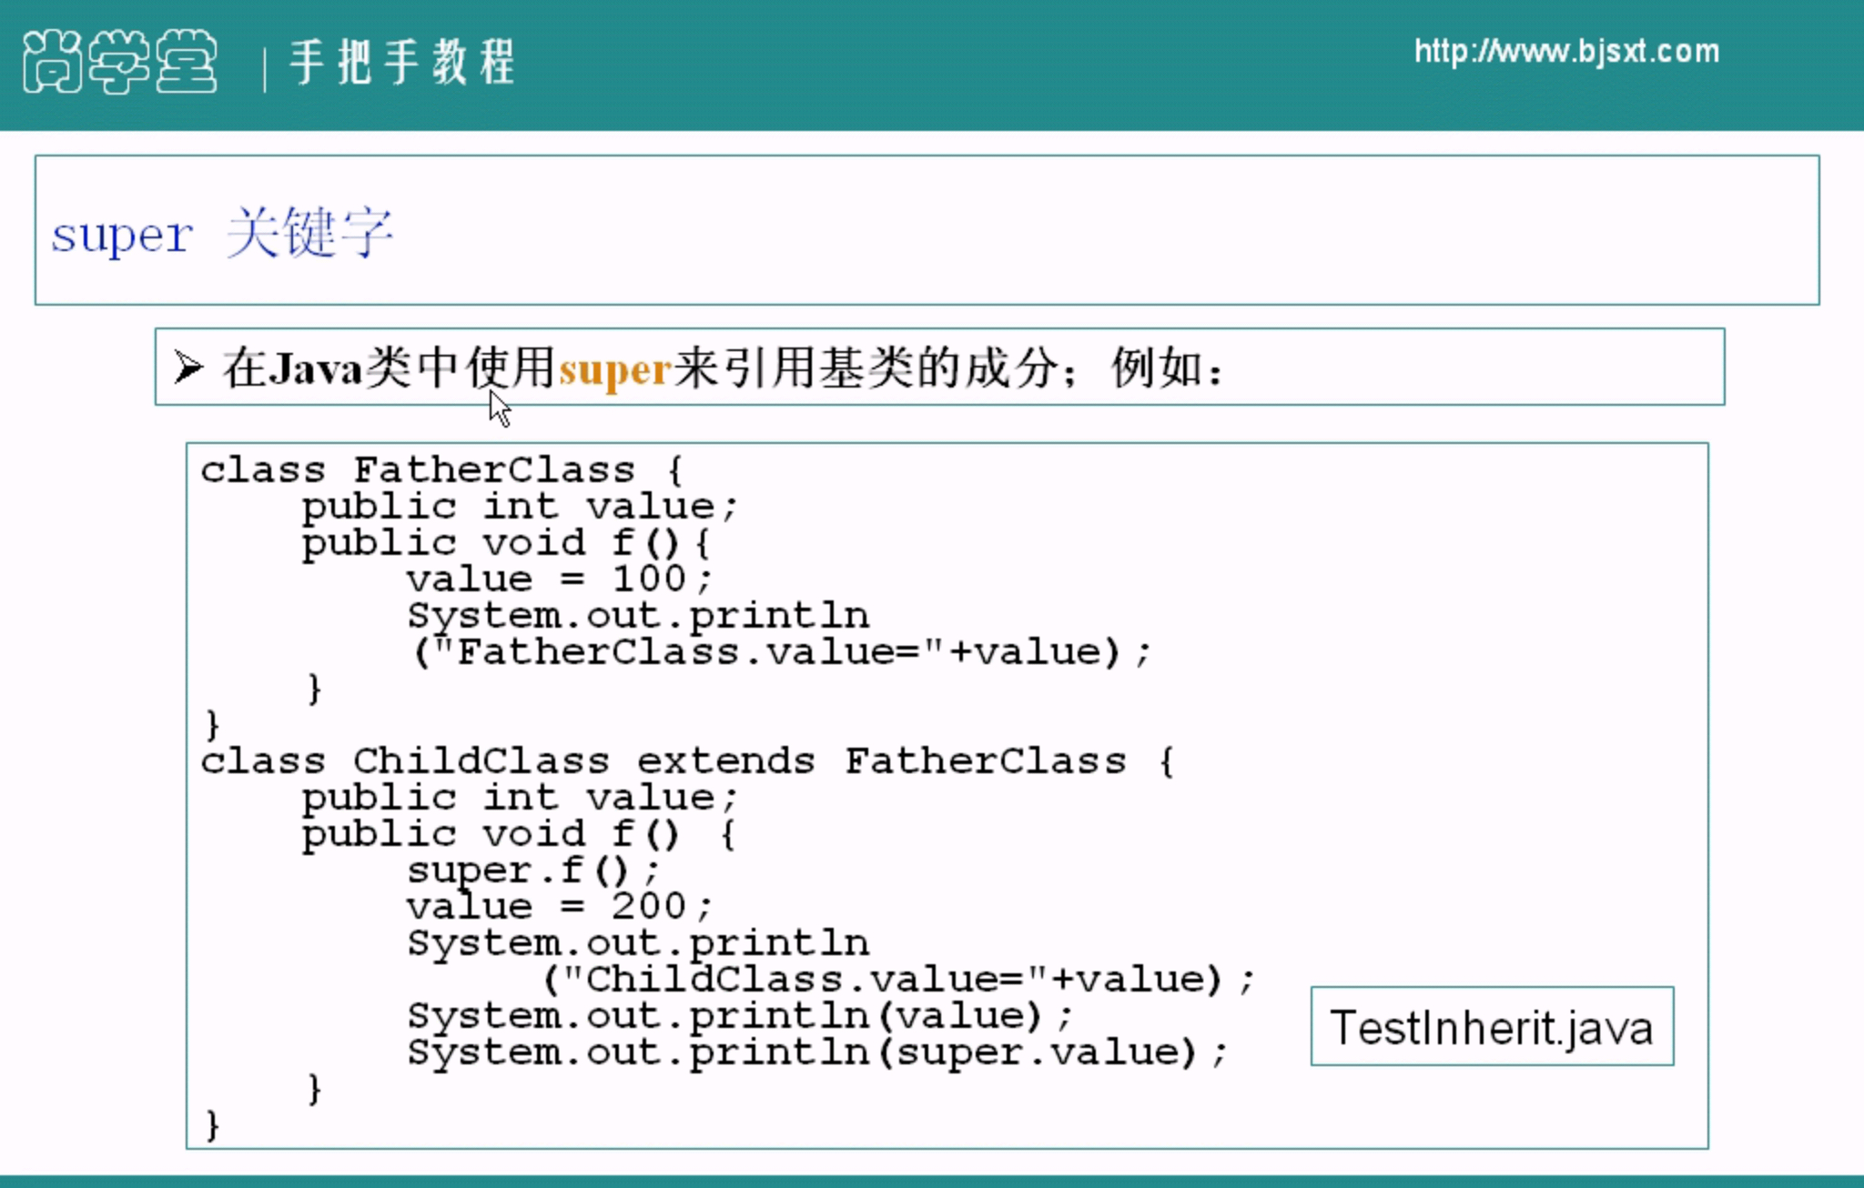The width and height of the screenshot is (1864, 1188).
Task: Open the http://www.bjsxt.com link
Action: click(x=1566, y=51)
